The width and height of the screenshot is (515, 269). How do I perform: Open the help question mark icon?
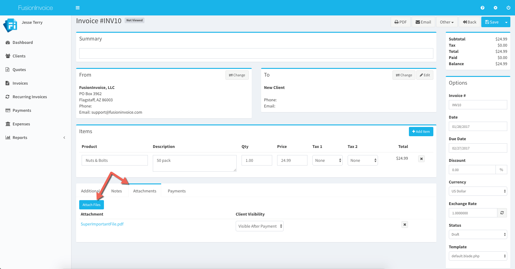tap(483, 8)
